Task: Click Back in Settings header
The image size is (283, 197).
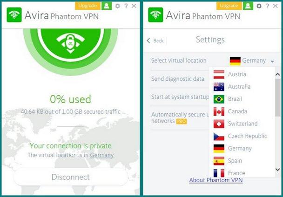Action: tap(155, 40)
